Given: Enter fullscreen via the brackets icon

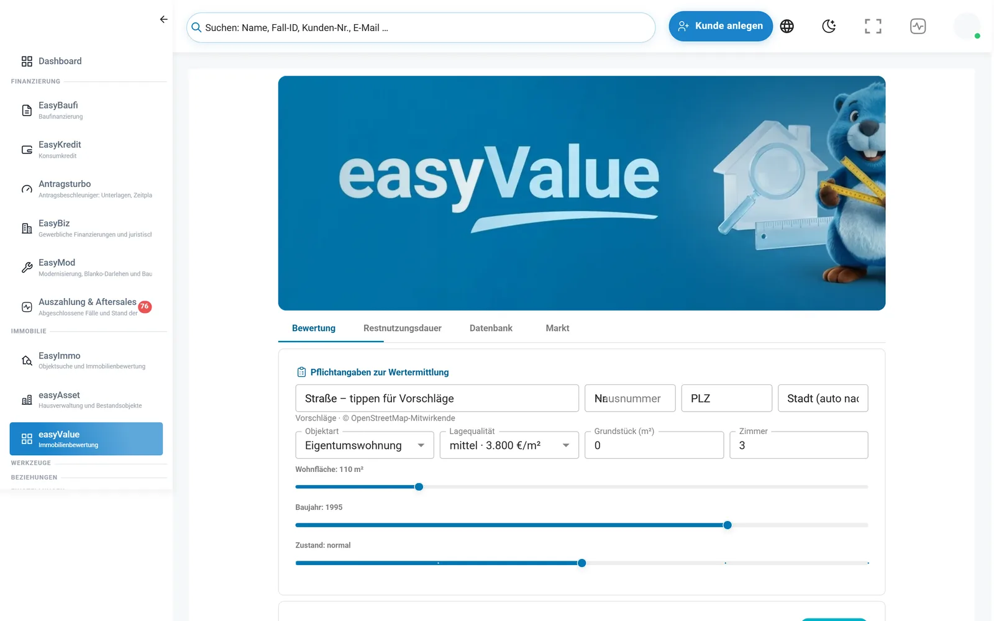Looking at the screenshot, I should 873,26.
